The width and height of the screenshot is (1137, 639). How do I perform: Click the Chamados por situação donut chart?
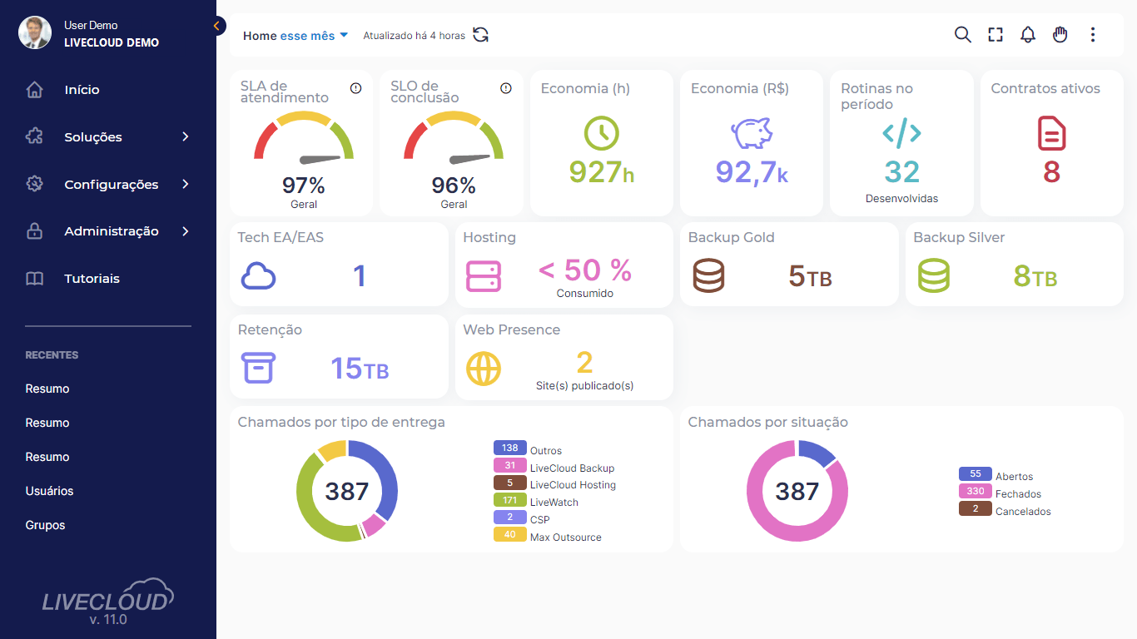coord(797,491)
